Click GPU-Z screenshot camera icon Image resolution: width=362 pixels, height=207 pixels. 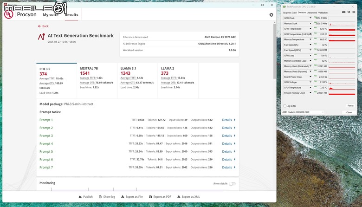[343, 12]
